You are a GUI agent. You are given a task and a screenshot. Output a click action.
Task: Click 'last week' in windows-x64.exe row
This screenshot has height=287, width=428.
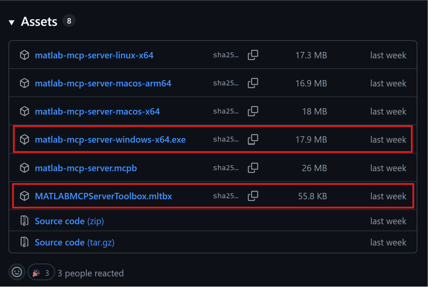[x=388, y=140]
